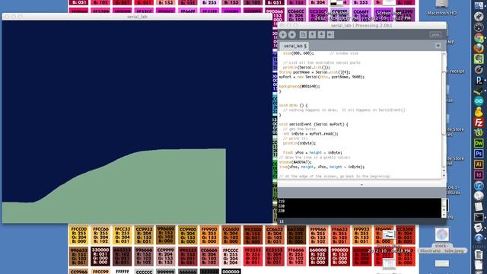Open Processing from the Dock
This screenshot has width=487, height=274.
pos(479,80)
